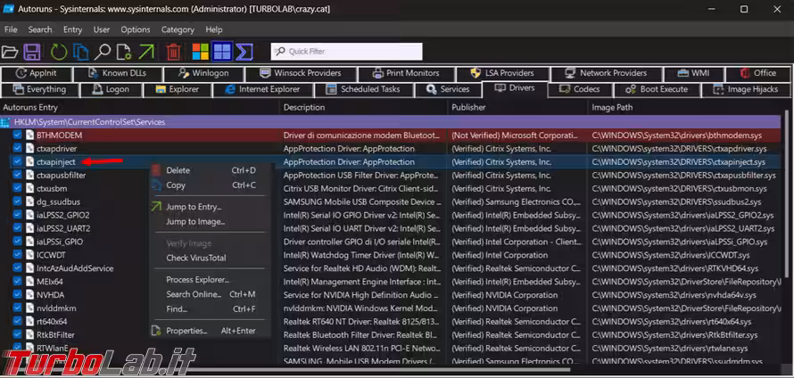
Task: Click the Find magnifier toolbar icon
Action: (x=103, y=52)
